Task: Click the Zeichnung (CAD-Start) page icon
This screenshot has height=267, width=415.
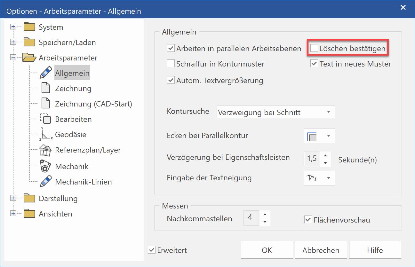Action: 46,104
